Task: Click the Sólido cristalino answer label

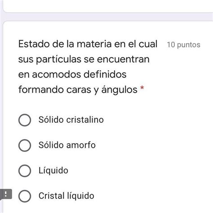Action: [x=71, y=120]
